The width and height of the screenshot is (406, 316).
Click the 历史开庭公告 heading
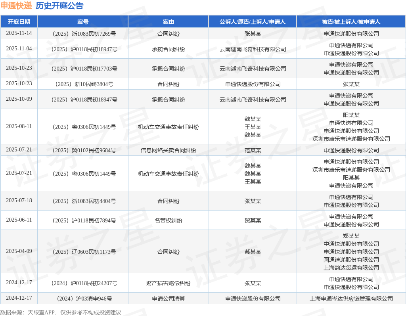[59, 6]
